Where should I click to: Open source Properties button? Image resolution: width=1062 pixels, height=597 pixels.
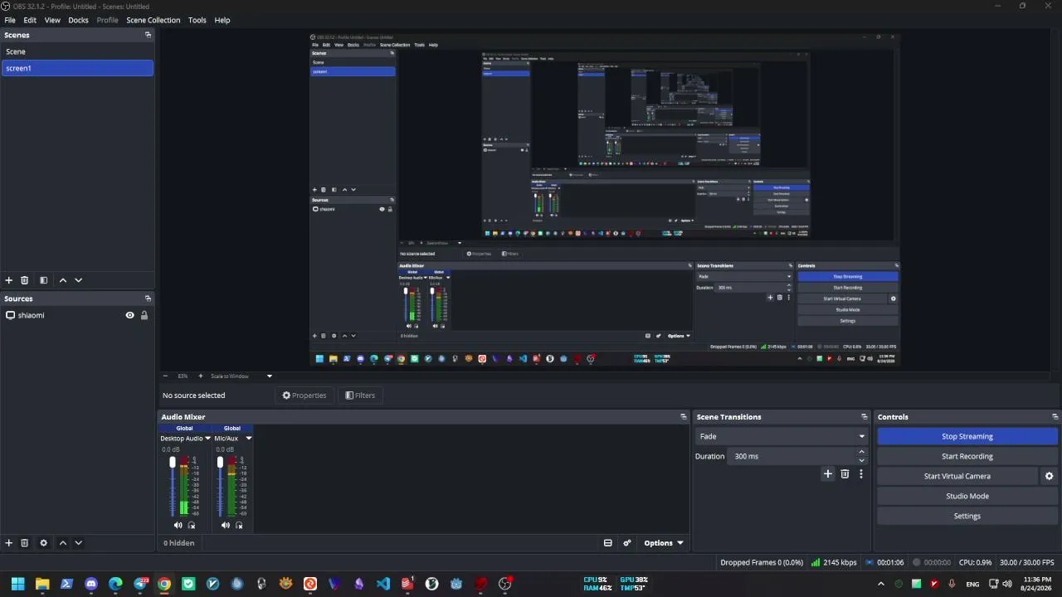304,396
